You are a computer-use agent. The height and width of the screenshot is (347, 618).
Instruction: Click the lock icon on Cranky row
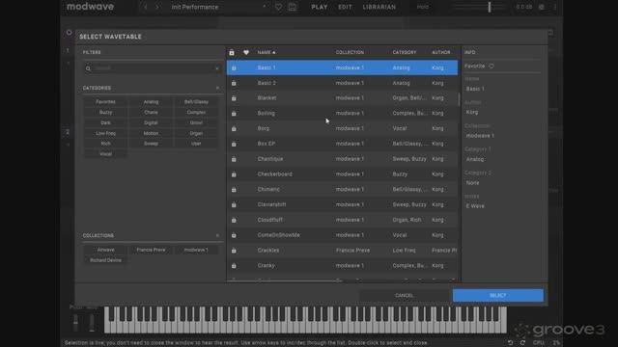[x=234, y=266]
